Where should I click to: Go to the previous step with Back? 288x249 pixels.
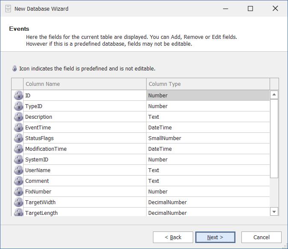click(x=173, y=237)
